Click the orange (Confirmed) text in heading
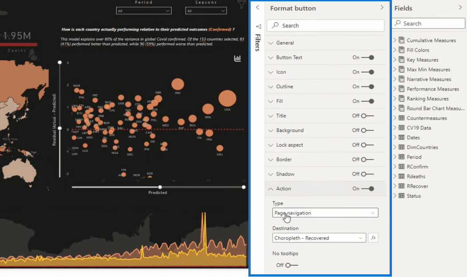467x277 pixels. point(220,29)
